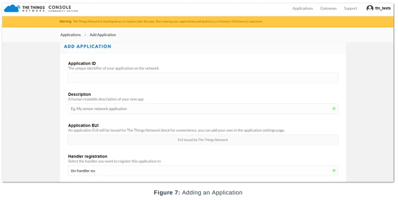Click the Description label text
Viewport: 398px width, 200px height.
coord(79,94)
